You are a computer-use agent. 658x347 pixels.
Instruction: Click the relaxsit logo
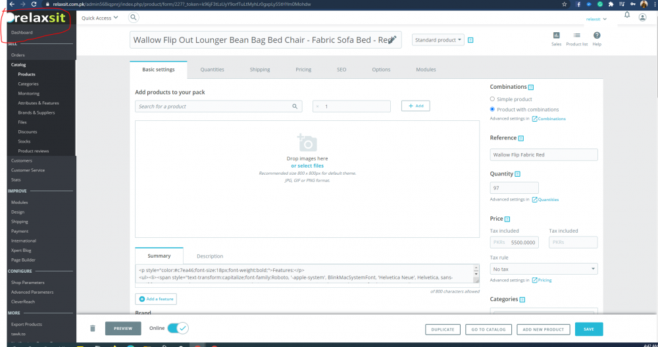38,18
